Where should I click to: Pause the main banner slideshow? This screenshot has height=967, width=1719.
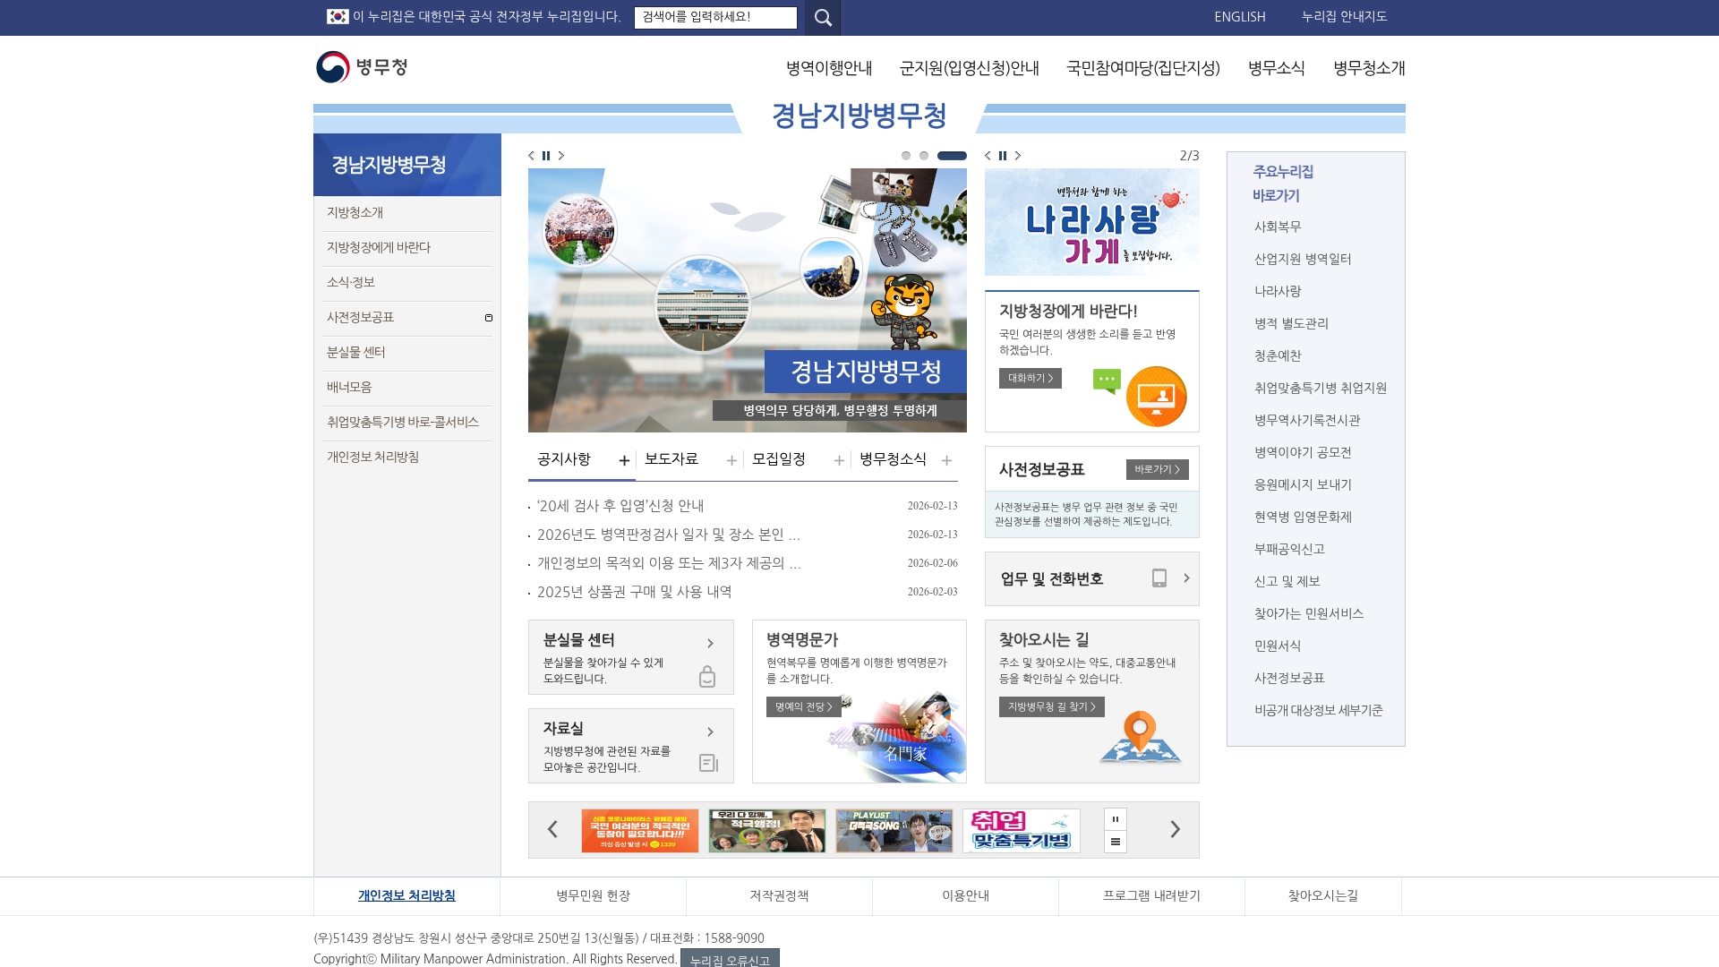[x=546, y=155]
